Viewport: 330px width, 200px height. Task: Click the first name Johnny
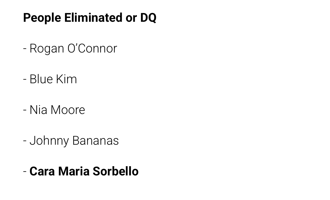49,141
